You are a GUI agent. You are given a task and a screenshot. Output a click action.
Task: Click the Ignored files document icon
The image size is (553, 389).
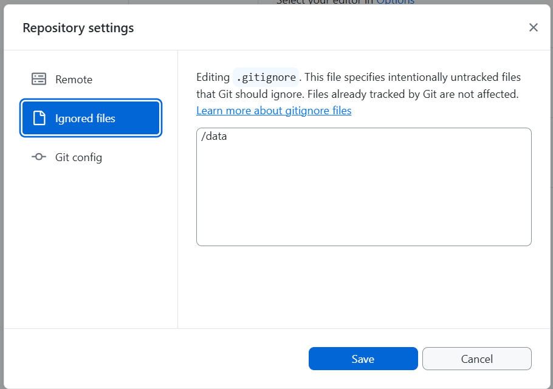click(39, 118)
